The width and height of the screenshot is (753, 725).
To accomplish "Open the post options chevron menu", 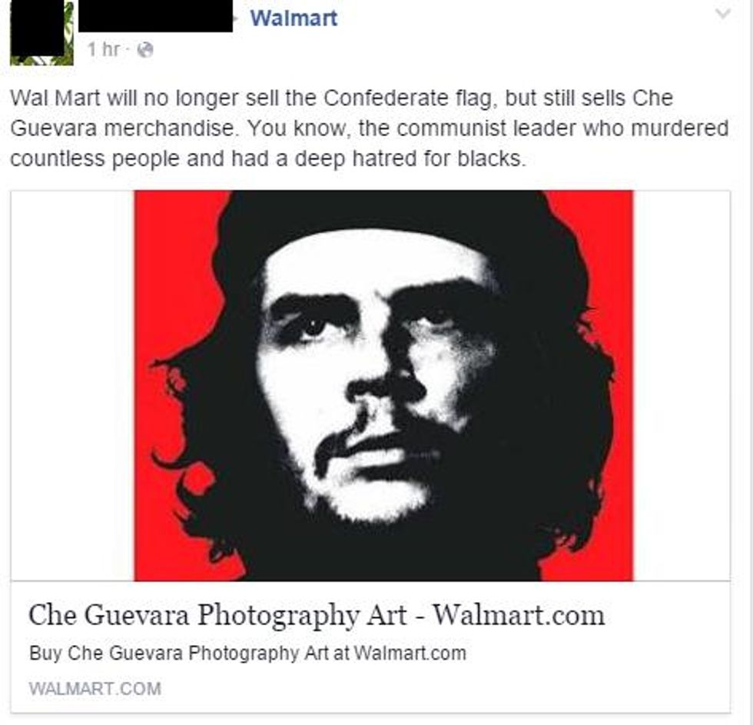I will coord(722,14).
